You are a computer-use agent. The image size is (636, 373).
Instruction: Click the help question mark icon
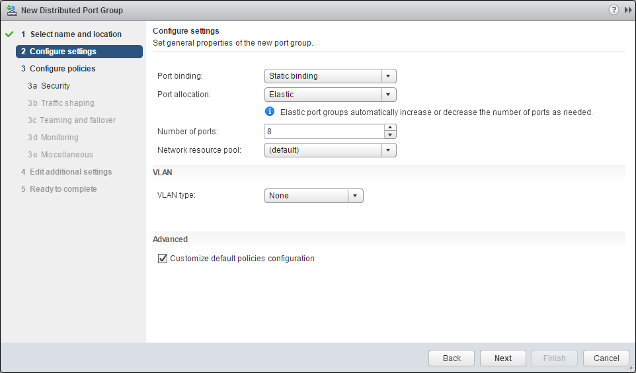tap(614, 11)
